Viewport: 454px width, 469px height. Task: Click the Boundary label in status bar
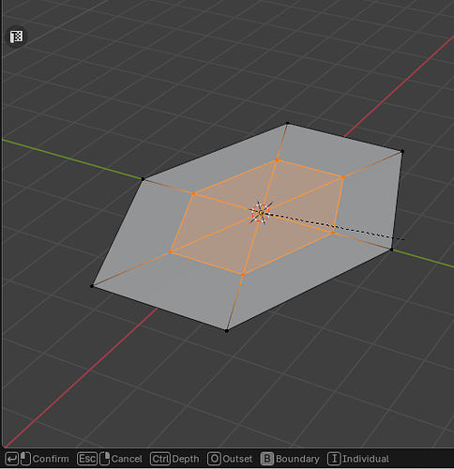297,459
